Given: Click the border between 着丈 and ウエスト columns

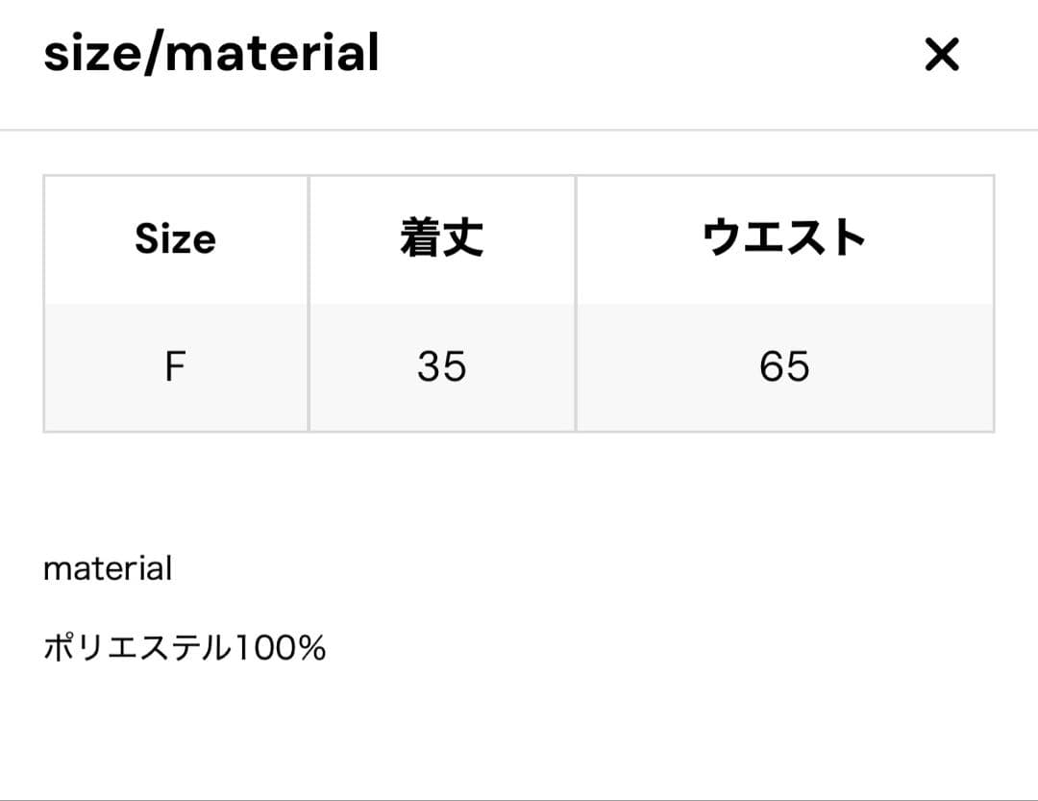Looking at the screenshot, I should pyautogui.click(x=576, y=303).
